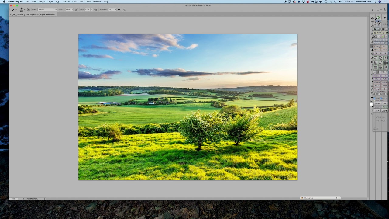389x219 pixels.
Task: Click the TK zoom in plus icon
Action: click(x=384, y=33)
